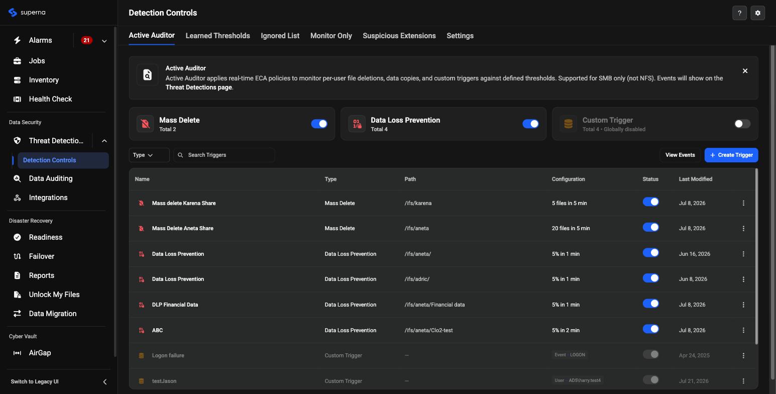Click the alarms count badge 21
The width and height of the screenshot is (776, 394).
coord(86,40)
